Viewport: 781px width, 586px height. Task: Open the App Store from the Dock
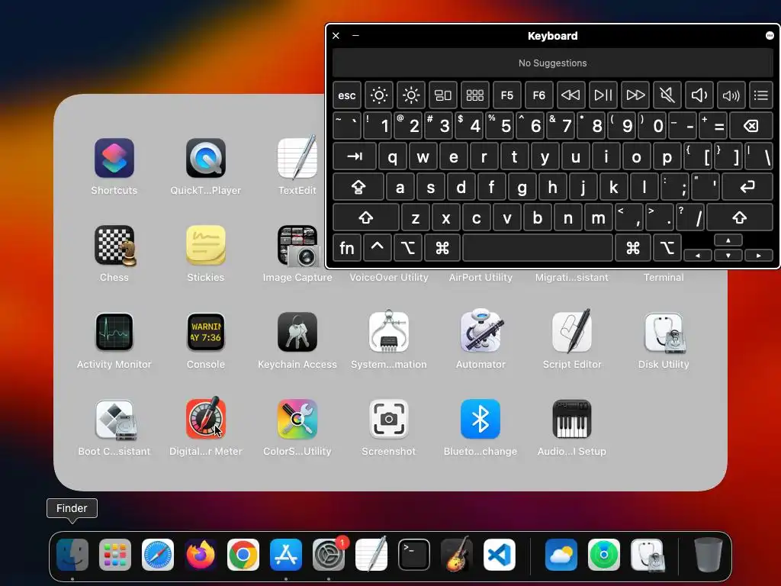click(x=286, y=555)
